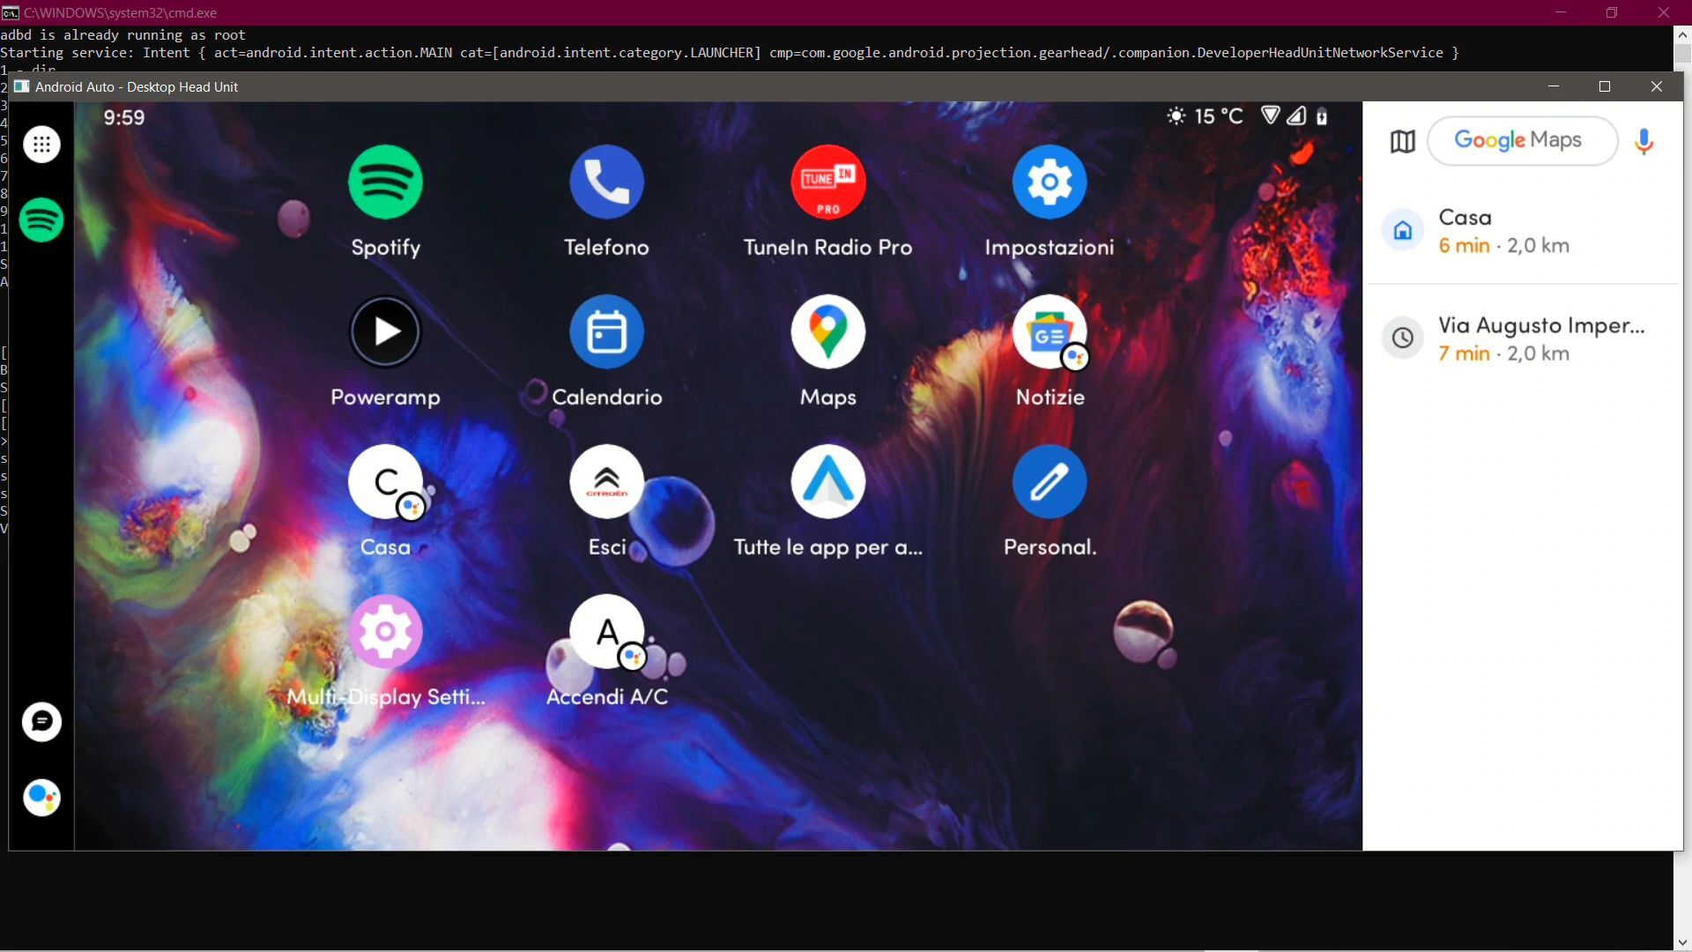Activate the microphone in the Maps widget
1692x952 pixels.
pos(1644,141)
